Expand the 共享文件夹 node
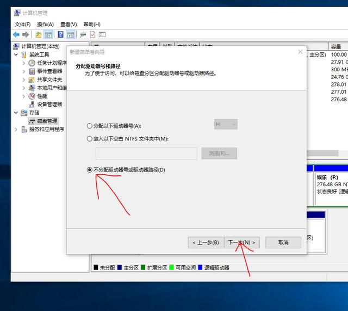This screenshot has height=311, width=348. (x=24, y=80)
